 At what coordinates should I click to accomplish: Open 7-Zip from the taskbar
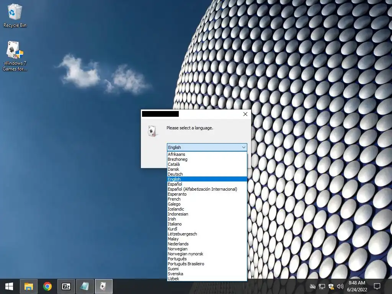coord(66,286)
